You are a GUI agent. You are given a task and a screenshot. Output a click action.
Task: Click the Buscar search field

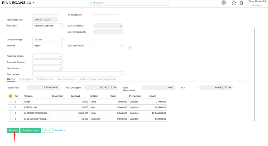click(x=128, y=3)
